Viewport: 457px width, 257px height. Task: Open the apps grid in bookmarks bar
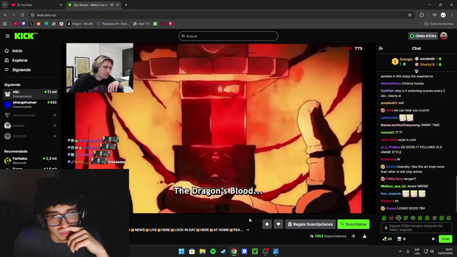5,24
